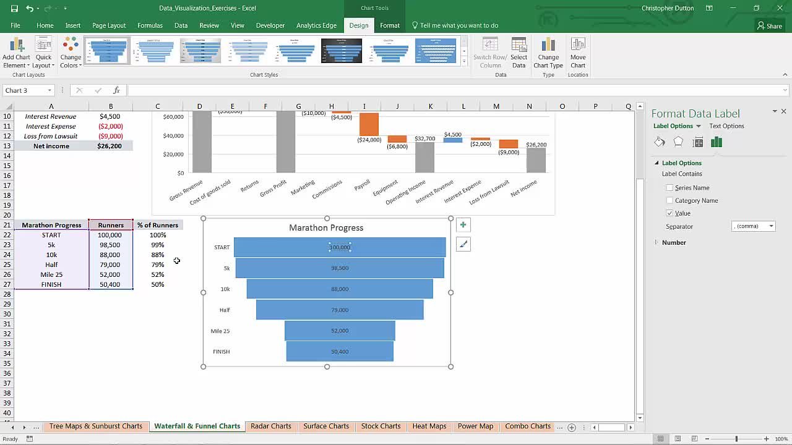Check the Series Name checkbox
The image size is (792, 445).
pos(669,188)
